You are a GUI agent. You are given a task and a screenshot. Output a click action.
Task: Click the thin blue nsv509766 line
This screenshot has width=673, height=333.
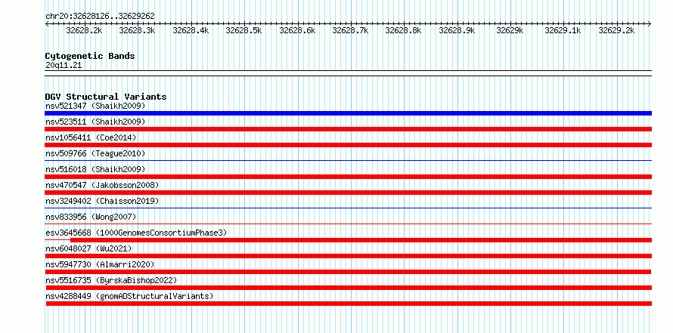tap(348, 160)
